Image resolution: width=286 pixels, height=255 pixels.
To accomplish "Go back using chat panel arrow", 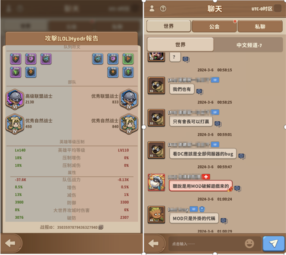I will tap(153, 244).
